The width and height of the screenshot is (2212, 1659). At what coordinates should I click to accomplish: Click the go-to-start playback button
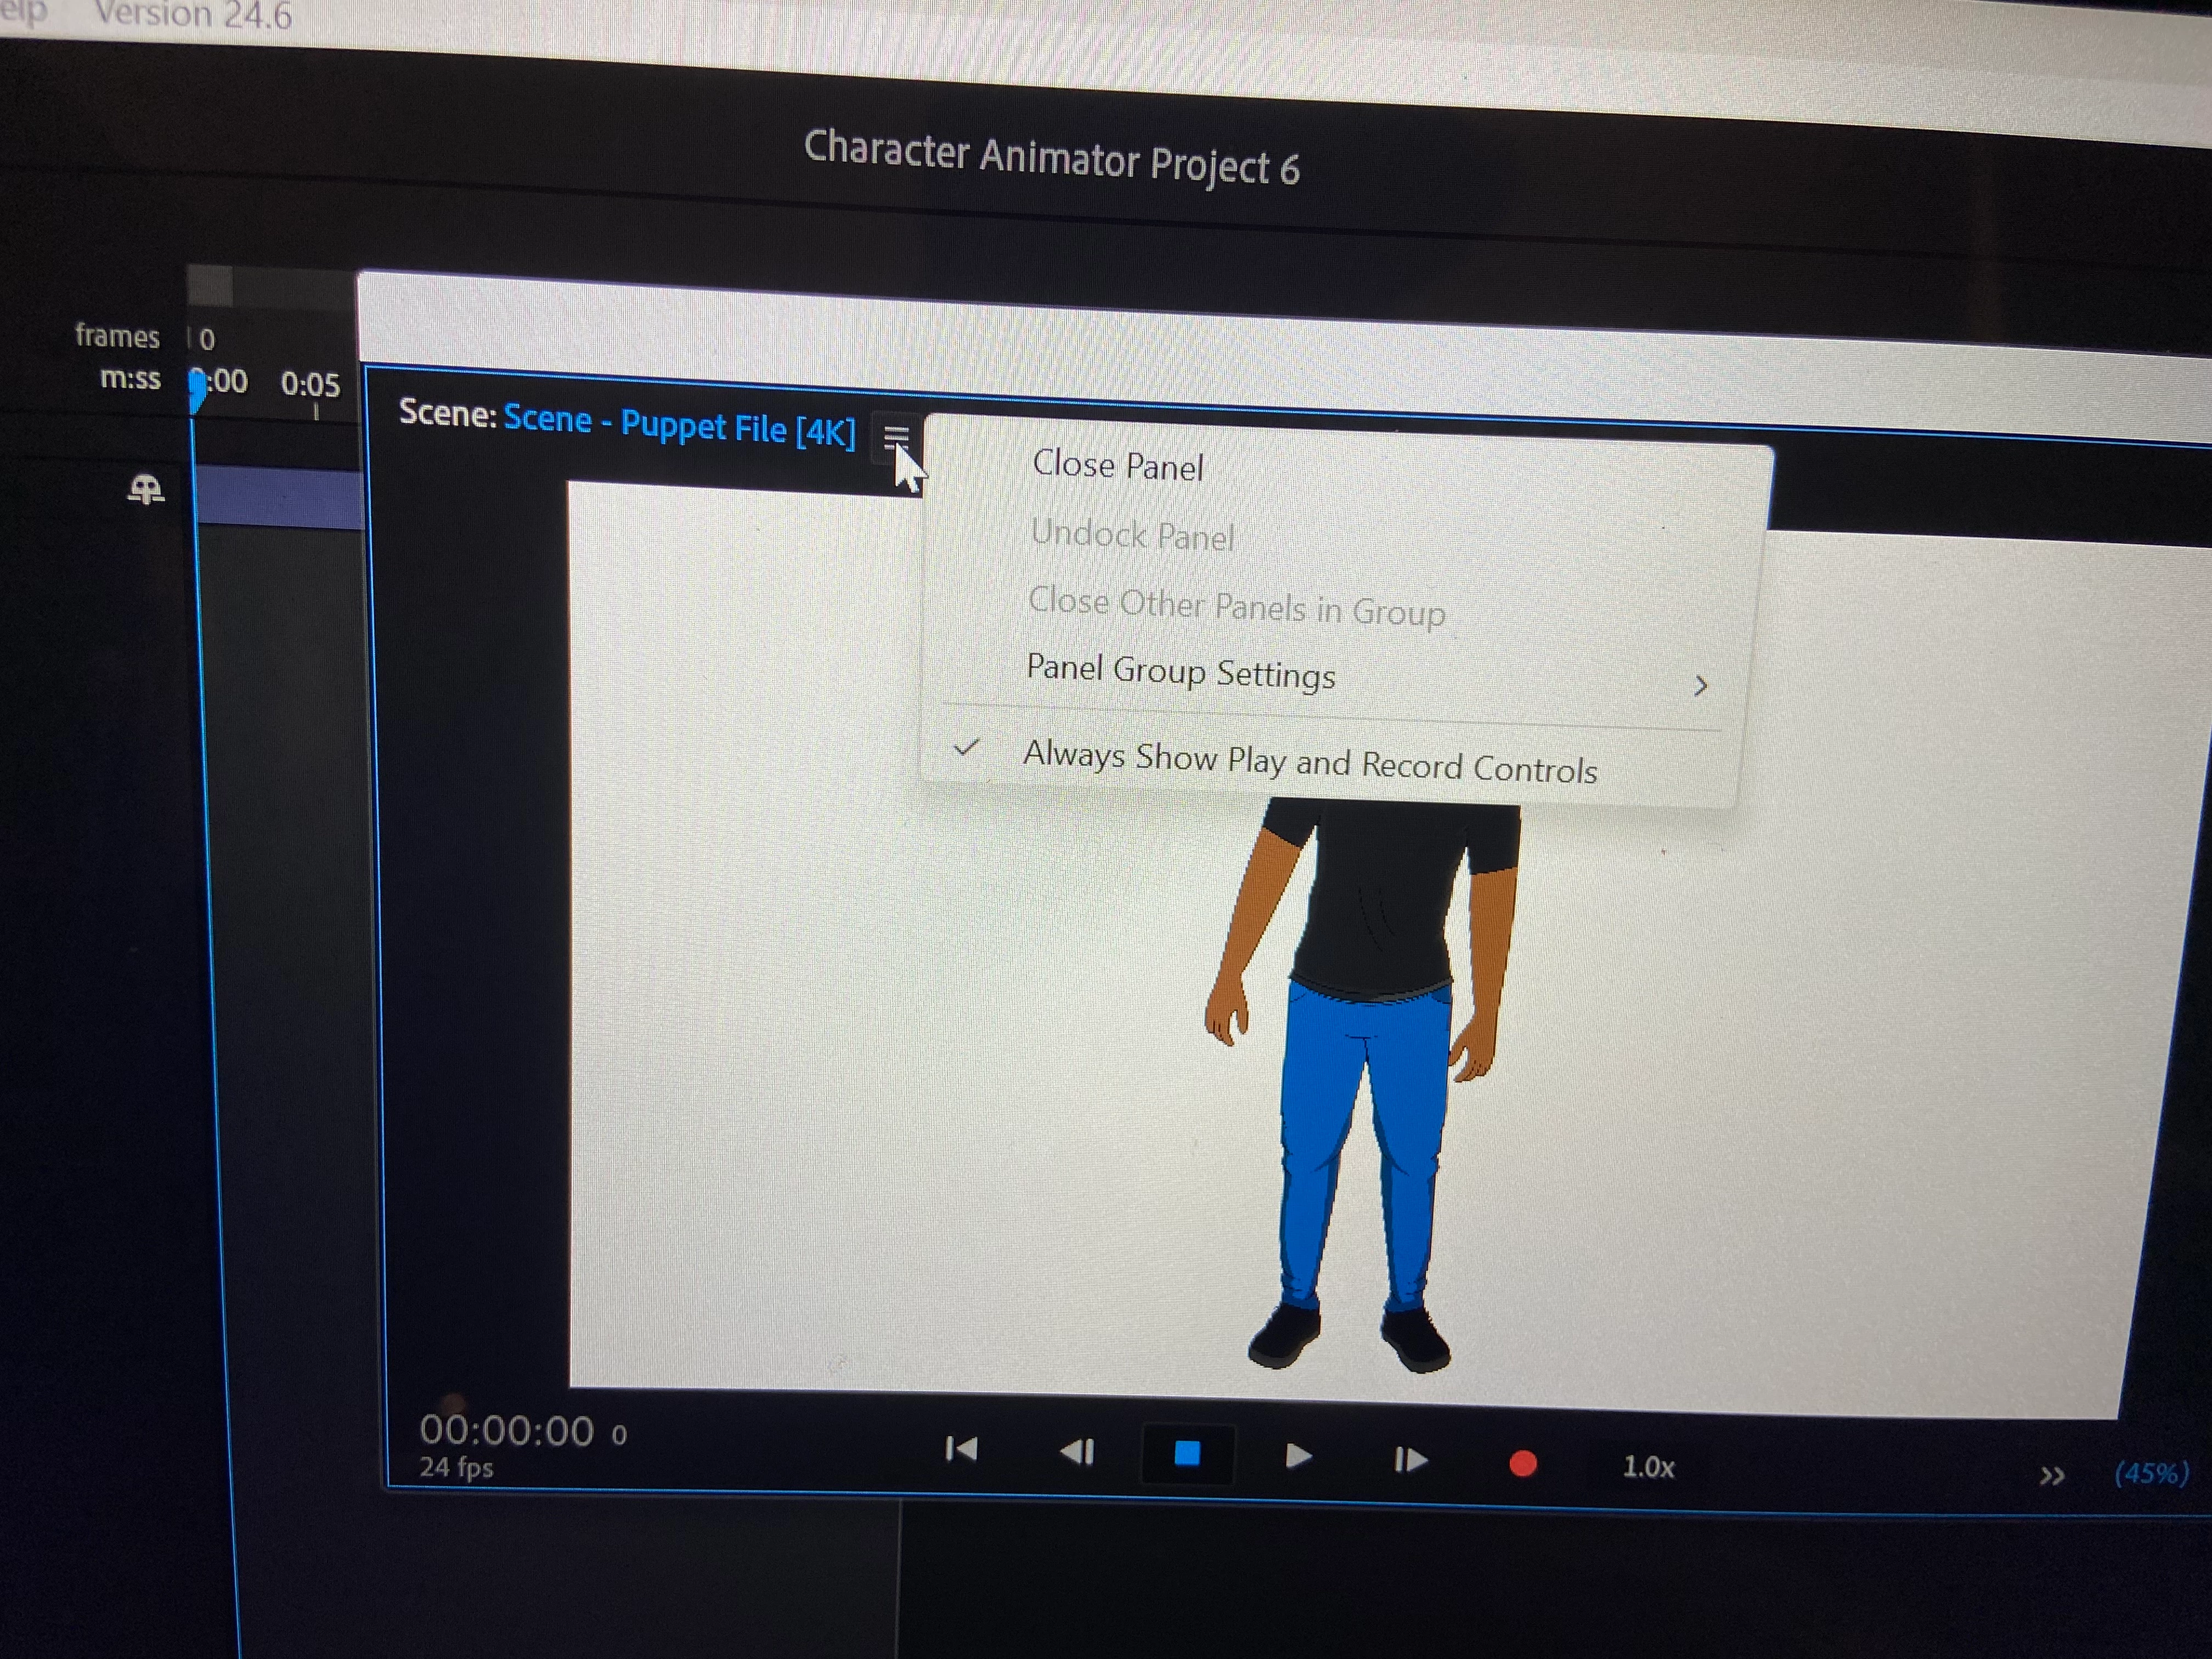point(961,1449)
